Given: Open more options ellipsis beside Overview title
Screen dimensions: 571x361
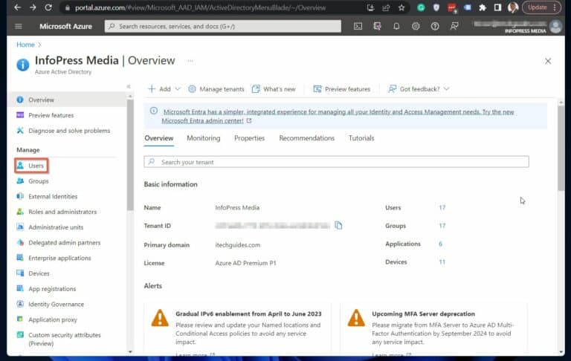Looking at the screenshot, I should (190, 61).
